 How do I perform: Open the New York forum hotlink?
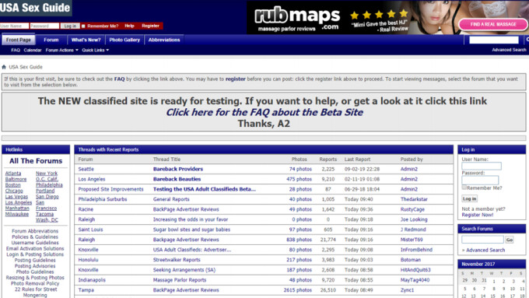[x=47, y=174]
